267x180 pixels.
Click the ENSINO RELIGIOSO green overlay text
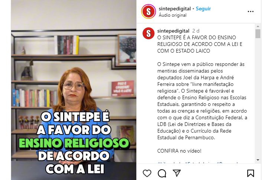(x=74, y=143)
